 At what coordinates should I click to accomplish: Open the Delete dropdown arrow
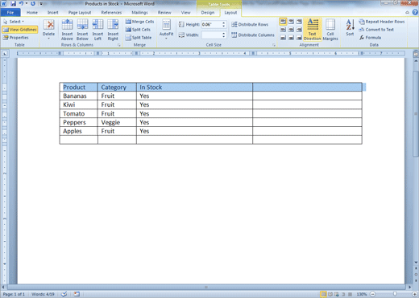click(x=48, y=39)
